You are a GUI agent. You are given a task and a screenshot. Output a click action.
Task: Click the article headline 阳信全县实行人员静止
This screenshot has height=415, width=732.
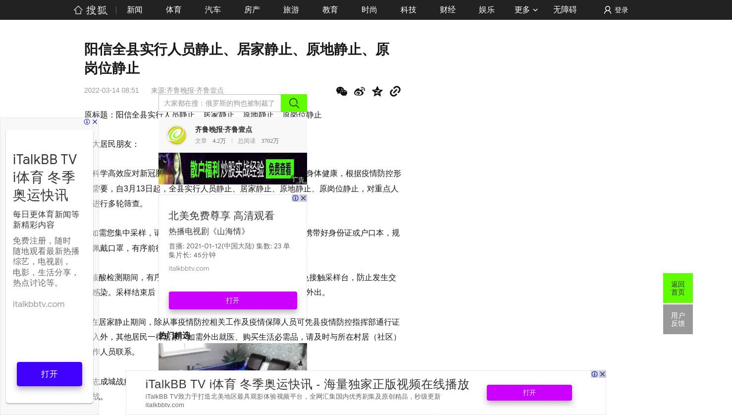(x=237, y=59)
